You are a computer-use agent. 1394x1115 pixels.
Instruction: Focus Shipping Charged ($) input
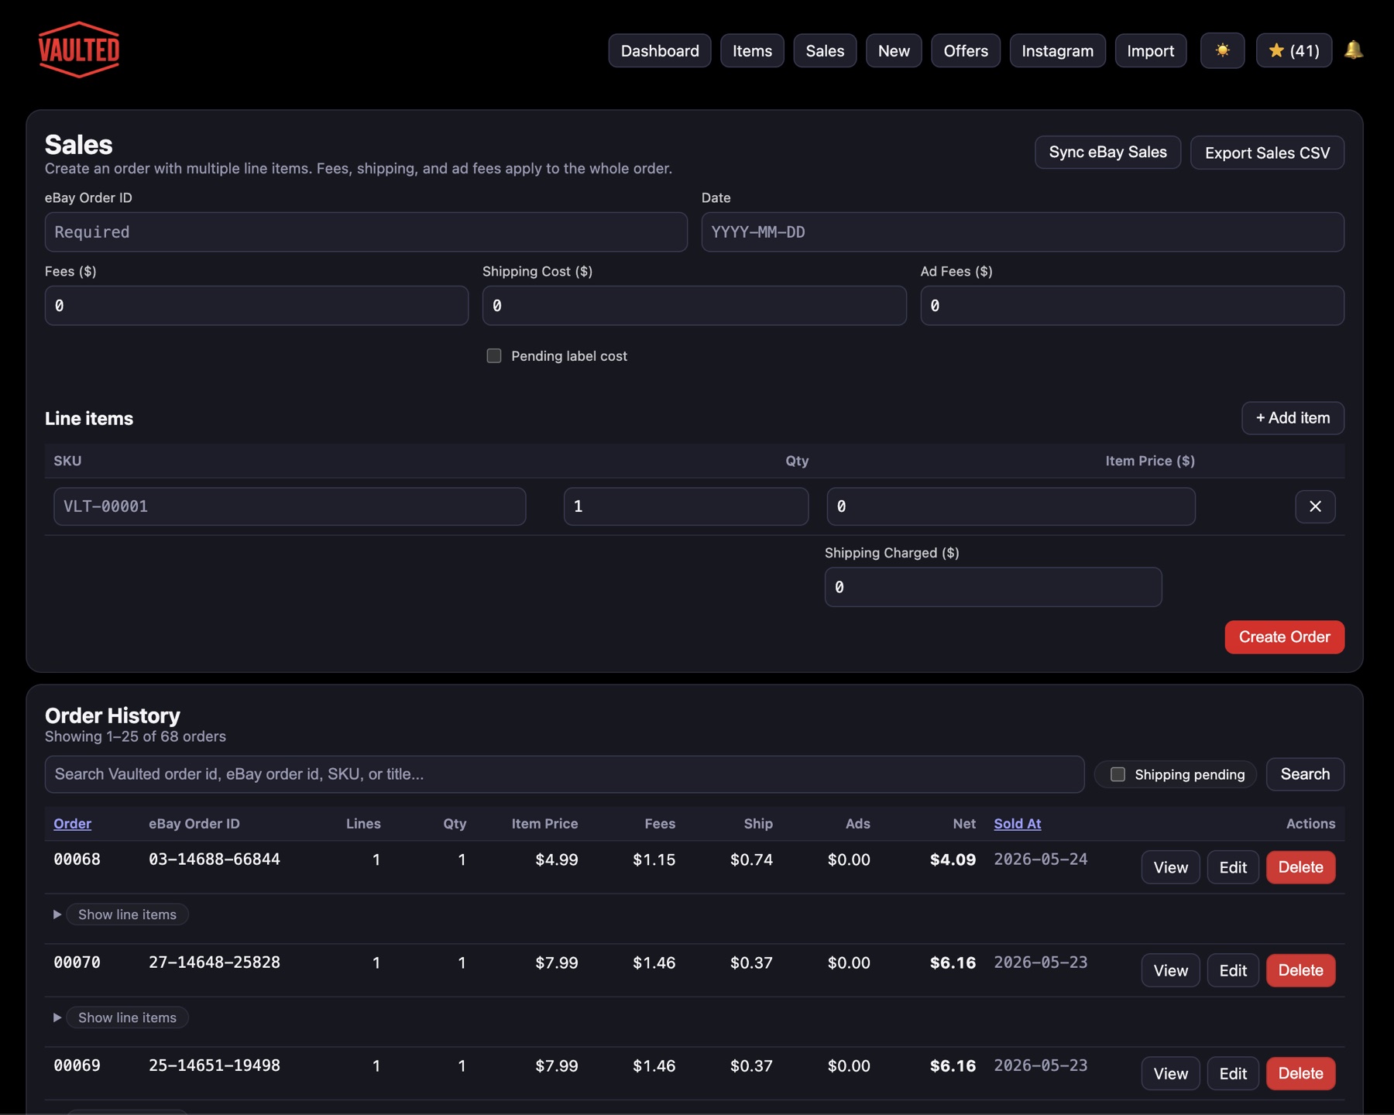(993, 587)
